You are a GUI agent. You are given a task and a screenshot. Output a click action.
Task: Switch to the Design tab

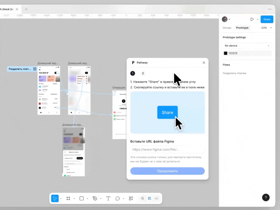coord(227,28)
